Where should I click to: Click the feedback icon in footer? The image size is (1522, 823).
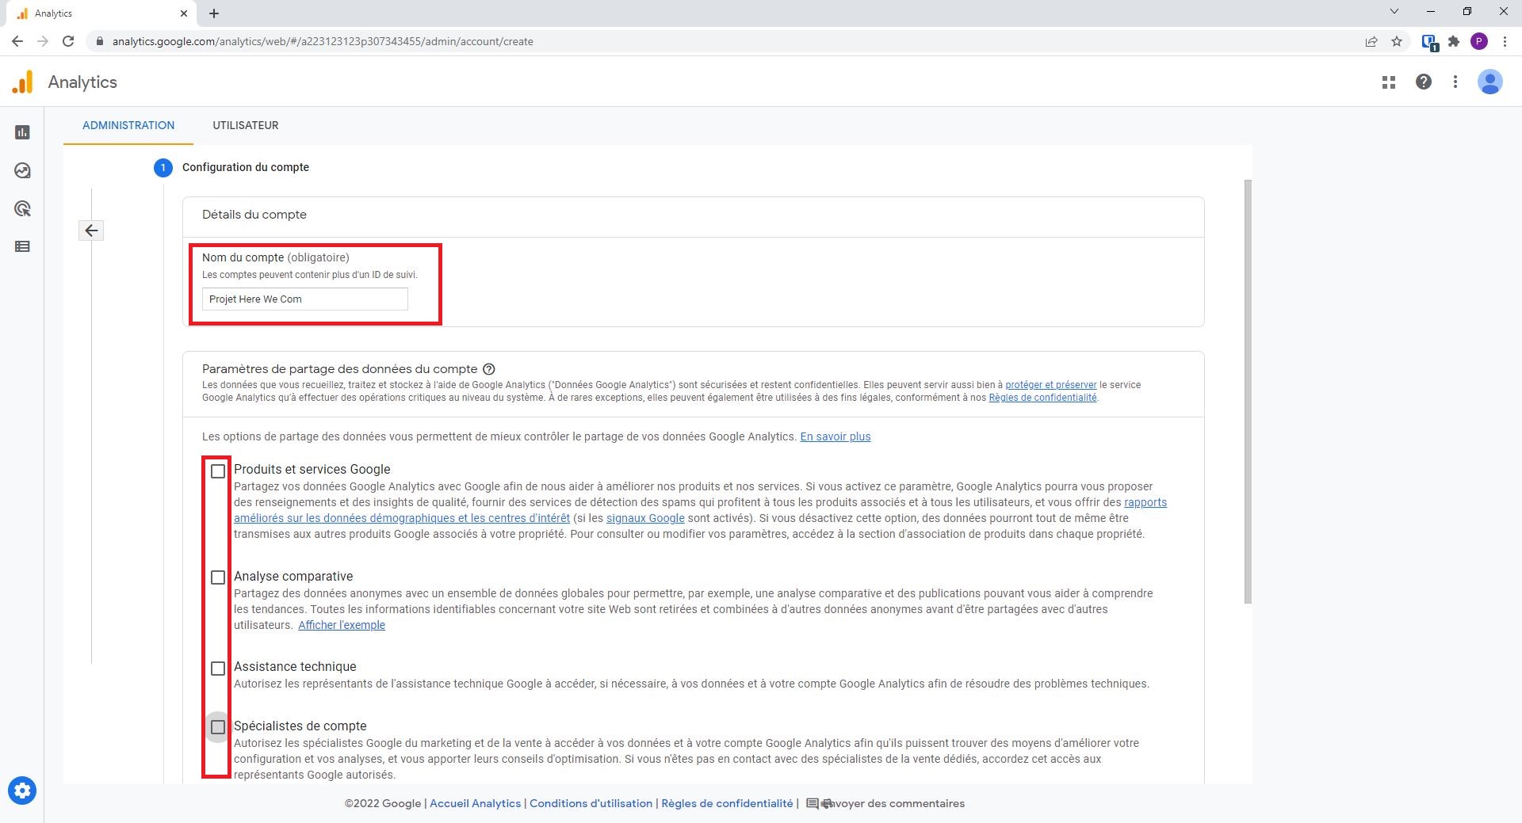click(x=813, y=803)
